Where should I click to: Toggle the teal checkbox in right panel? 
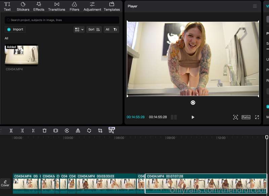click(x=267, y=107)
